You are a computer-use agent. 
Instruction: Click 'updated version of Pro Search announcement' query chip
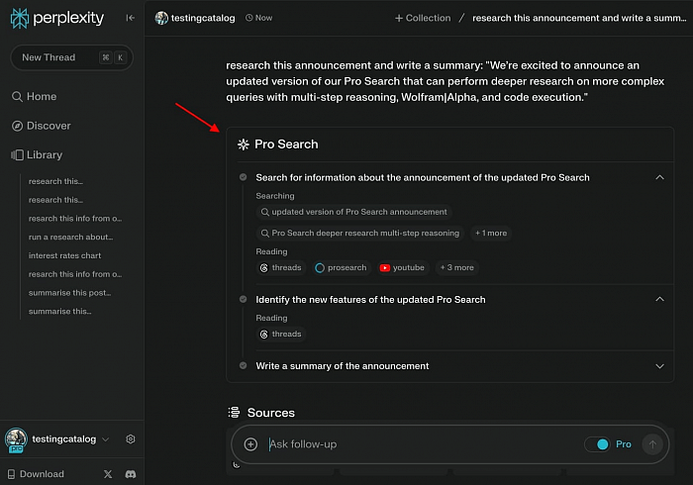[354, 212]
